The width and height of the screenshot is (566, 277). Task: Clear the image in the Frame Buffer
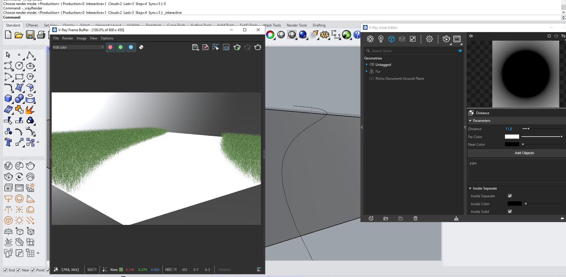205,47
